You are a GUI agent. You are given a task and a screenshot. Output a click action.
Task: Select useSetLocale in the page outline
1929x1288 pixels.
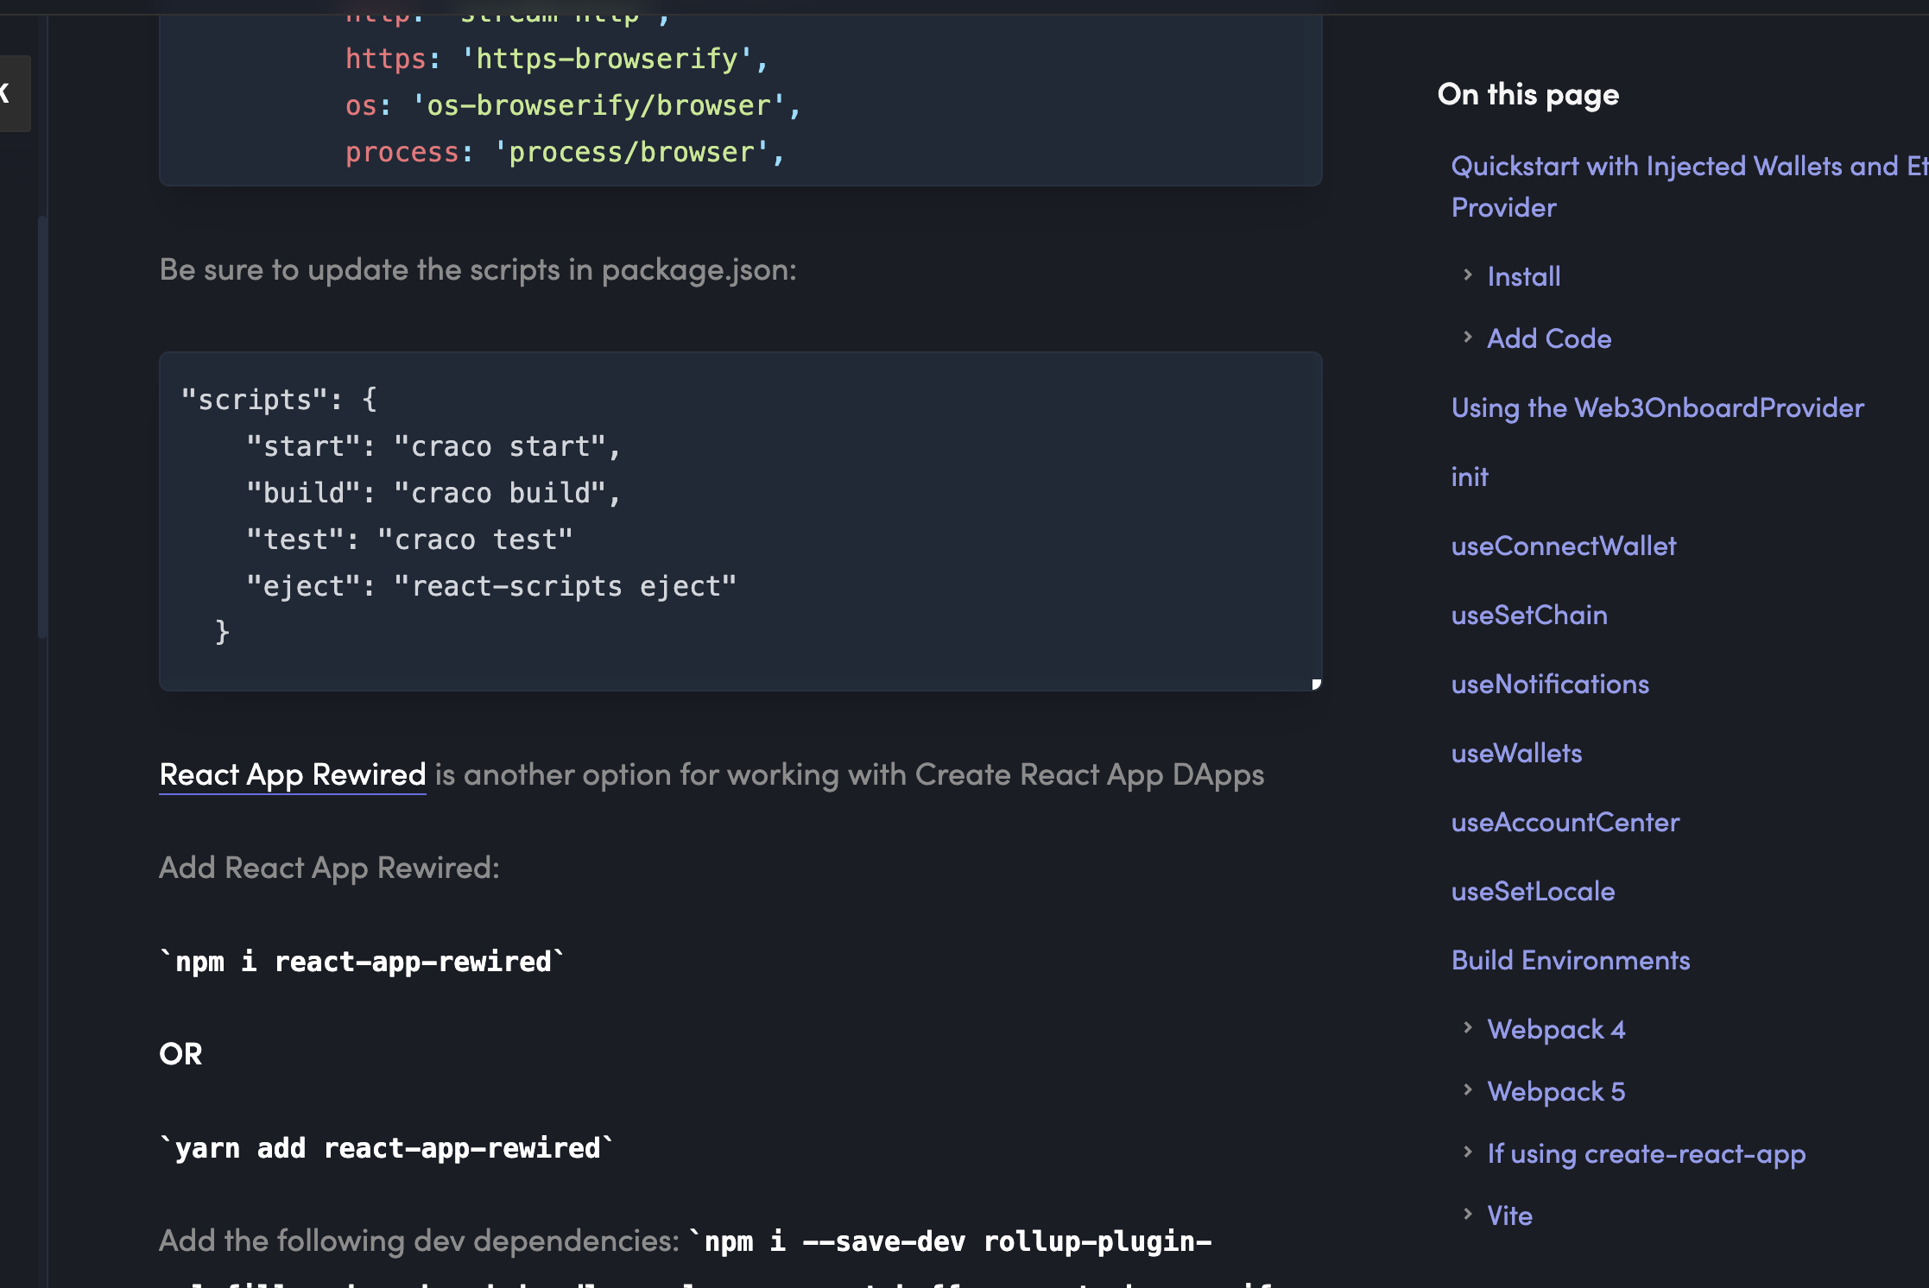[1532, 891]
